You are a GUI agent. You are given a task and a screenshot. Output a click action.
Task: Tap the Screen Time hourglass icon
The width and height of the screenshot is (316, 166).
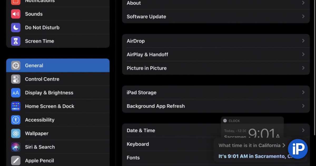click(x=16, y=41)
